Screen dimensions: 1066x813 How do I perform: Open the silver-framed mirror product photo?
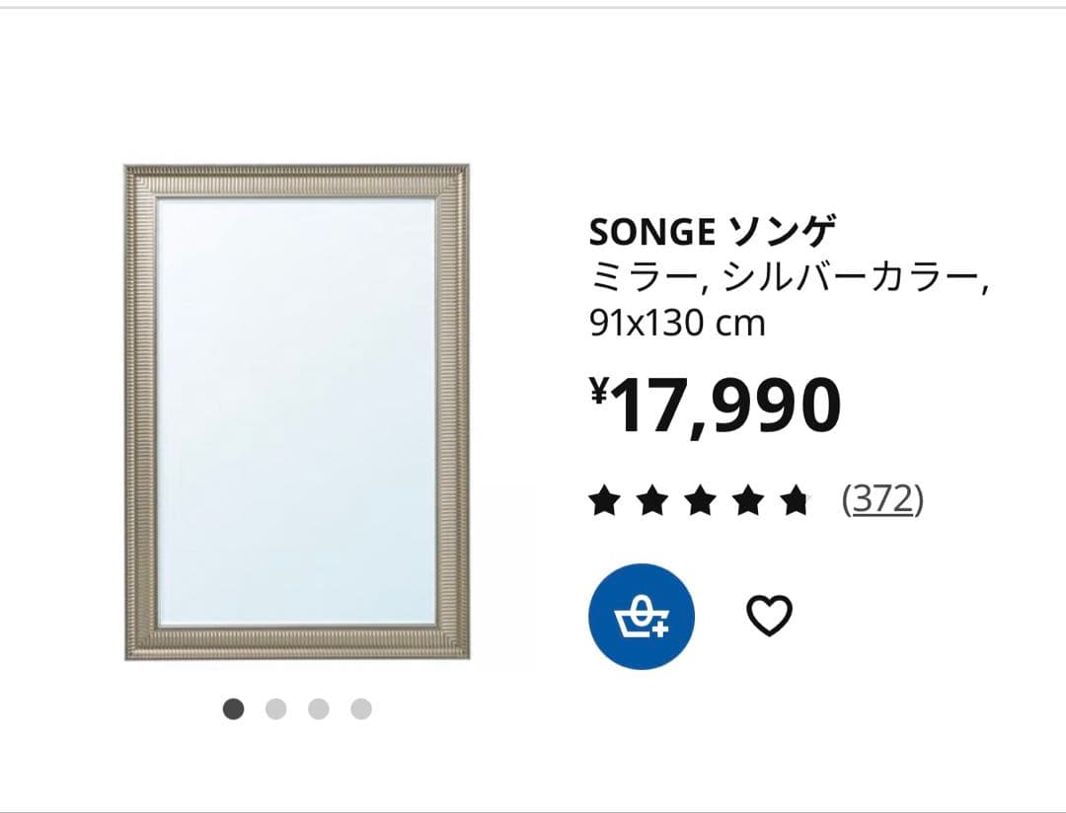point(296,412)
